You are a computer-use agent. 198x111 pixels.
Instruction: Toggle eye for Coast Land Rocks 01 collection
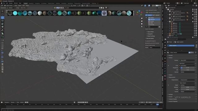194,11
